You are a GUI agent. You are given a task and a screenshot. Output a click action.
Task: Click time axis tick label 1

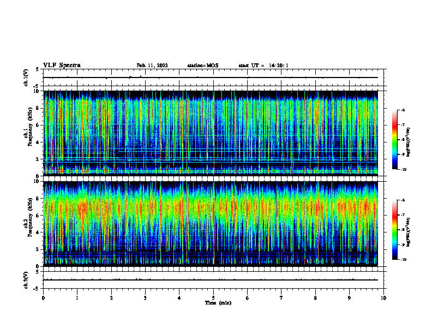[x=77, y=298]
